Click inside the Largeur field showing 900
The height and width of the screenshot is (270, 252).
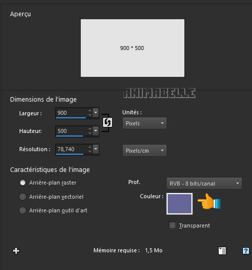(71, 113)
